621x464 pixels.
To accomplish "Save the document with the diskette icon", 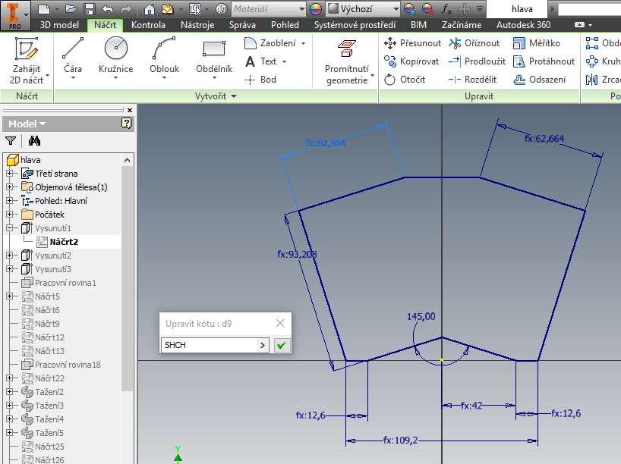I will [90, 8].
